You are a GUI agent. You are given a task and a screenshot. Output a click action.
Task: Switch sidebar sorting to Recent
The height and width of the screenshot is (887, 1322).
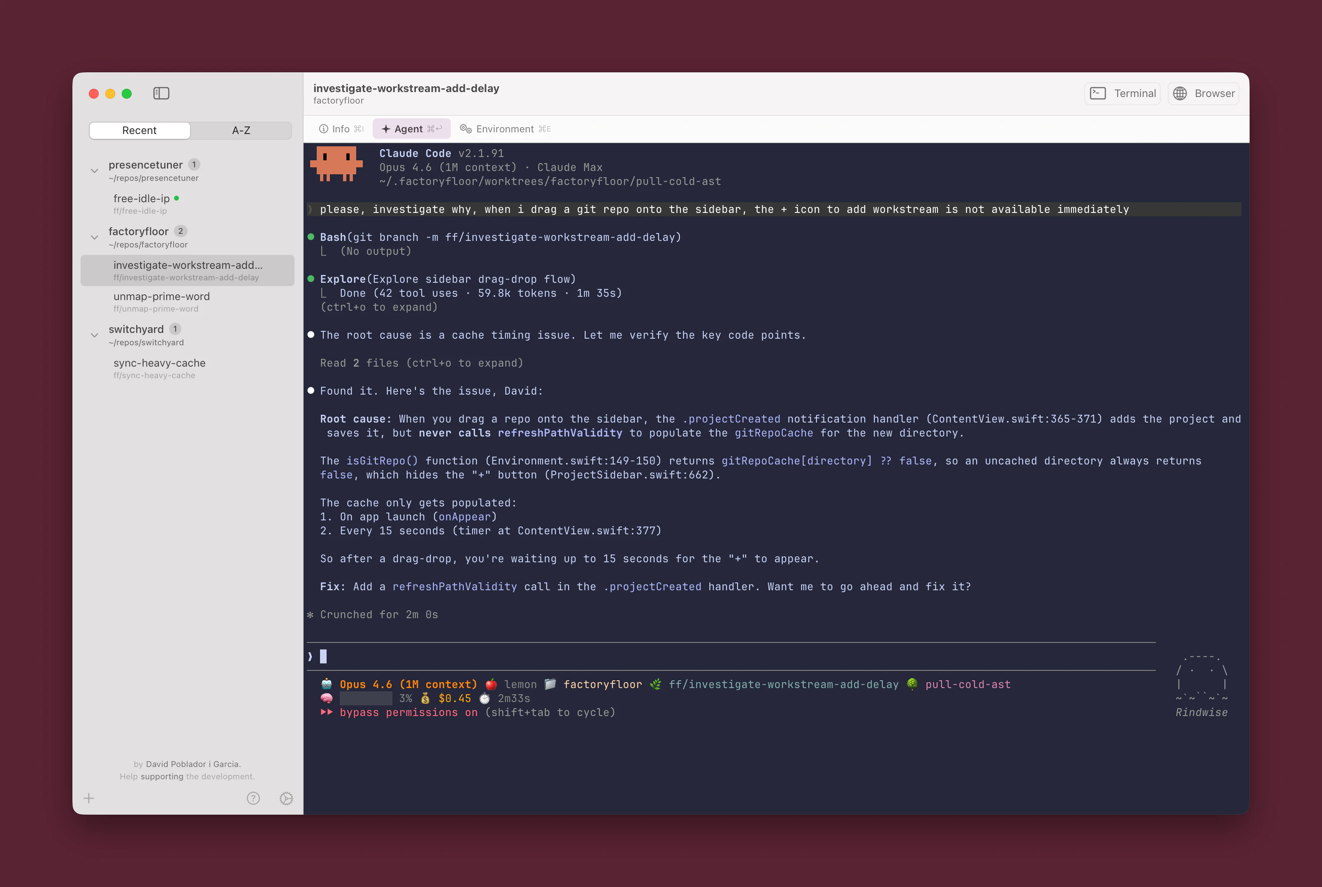pos(139,130)
